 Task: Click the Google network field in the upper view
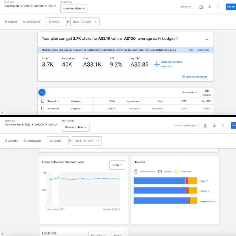[56, 22]
